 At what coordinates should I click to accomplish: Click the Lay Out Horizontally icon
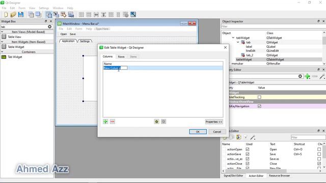click(81, 15)
